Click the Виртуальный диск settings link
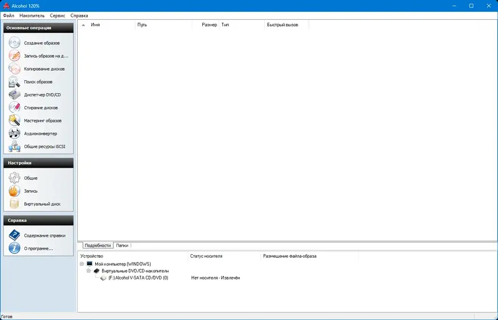 pos(42,204)
